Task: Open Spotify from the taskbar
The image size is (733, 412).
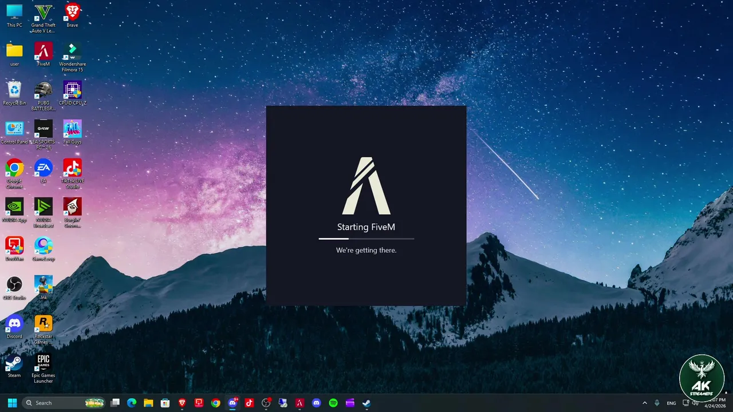Action: 333,403
